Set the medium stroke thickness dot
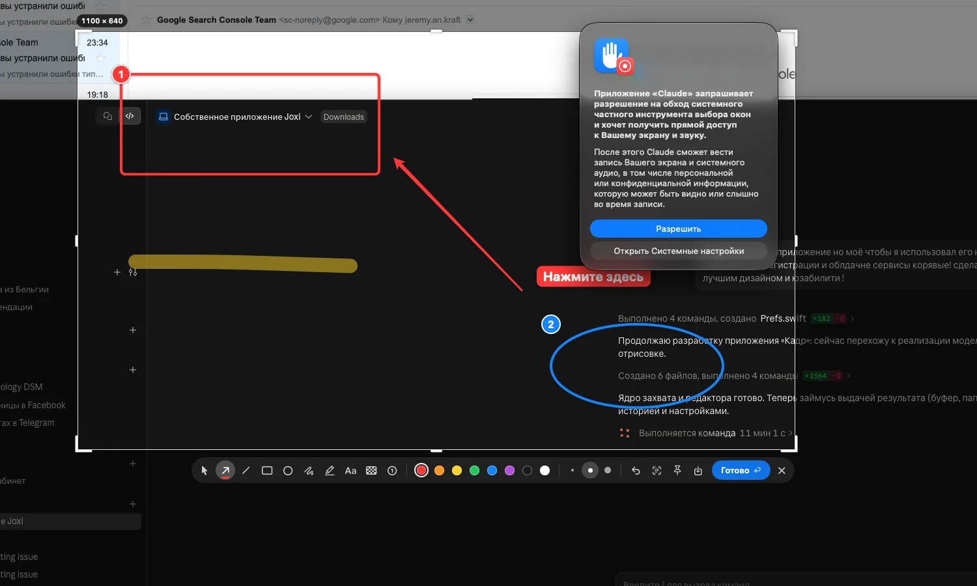This screenshot has width=977, height=586. [590, 471]
